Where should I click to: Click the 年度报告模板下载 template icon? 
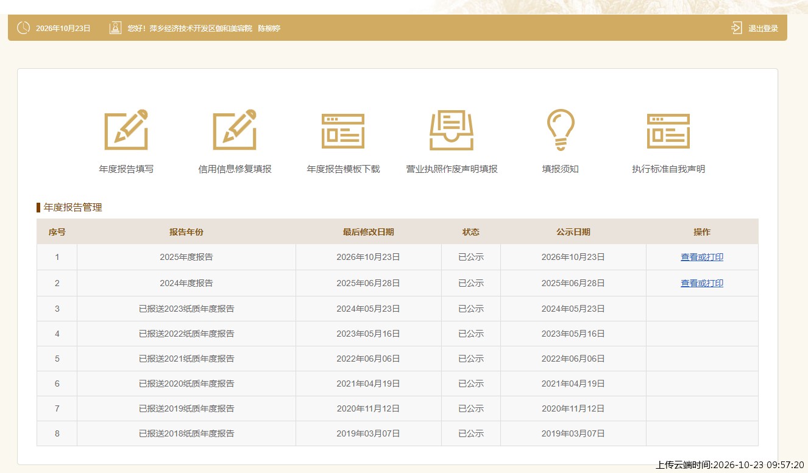pos(343,131)
